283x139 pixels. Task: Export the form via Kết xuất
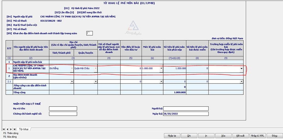tap(240, 136)
